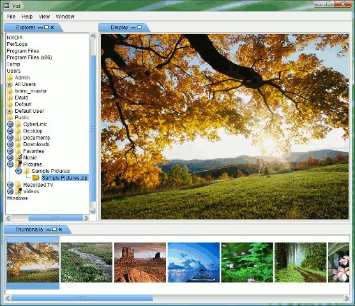Open the Window menu
The height and width of the screenshot is (306, 355).
pyautogui.click(x=65, y=17)
